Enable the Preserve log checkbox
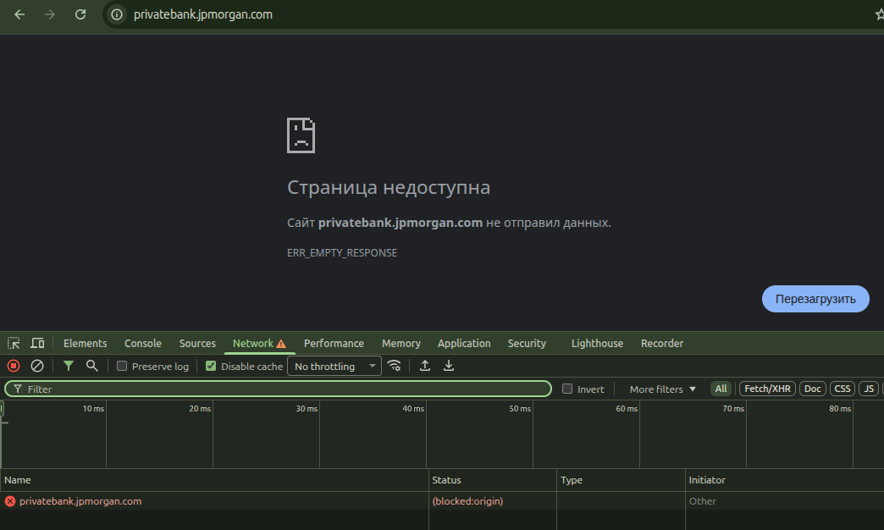Viewport: 884px width, 530px height. [122, 366]
